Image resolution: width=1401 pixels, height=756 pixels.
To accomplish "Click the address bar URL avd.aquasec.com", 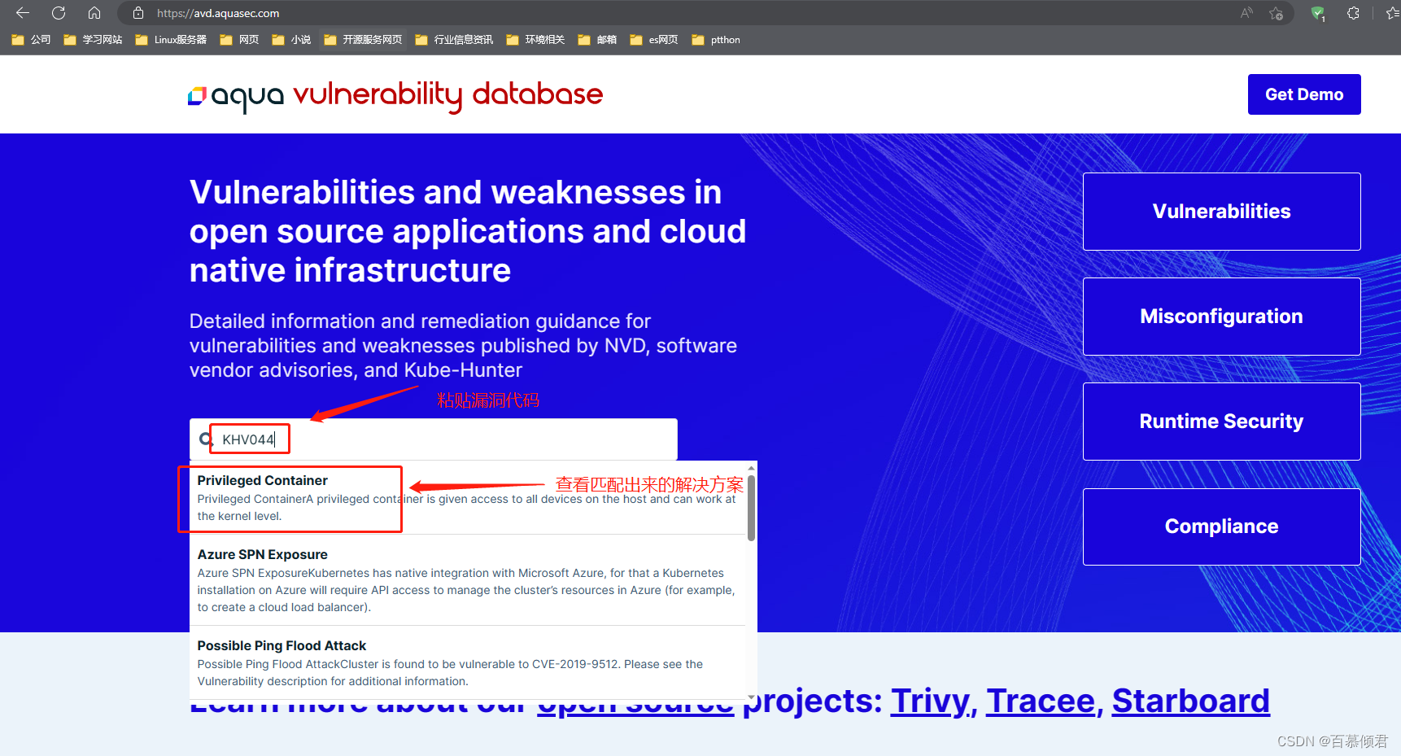I will (218, 13).
